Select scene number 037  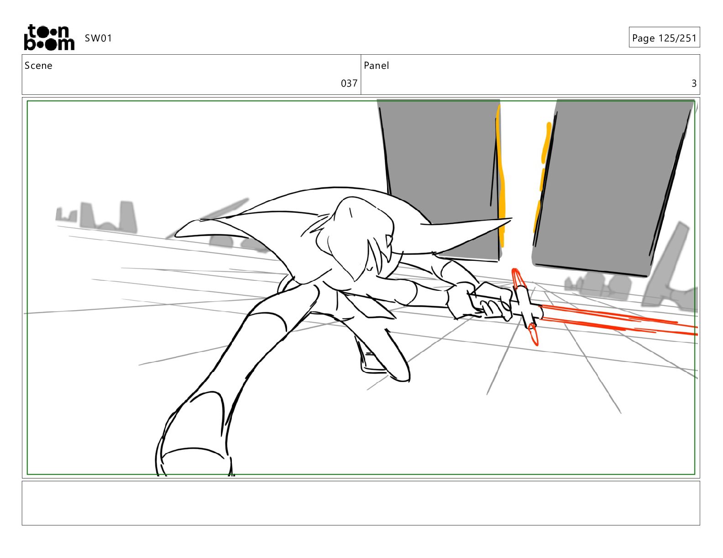(x=349, y=83)
